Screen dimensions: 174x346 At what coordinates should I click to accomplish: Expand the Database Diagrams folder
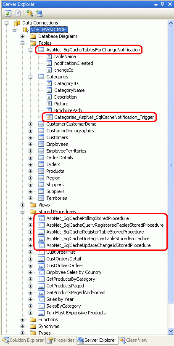tap(23, 36)
